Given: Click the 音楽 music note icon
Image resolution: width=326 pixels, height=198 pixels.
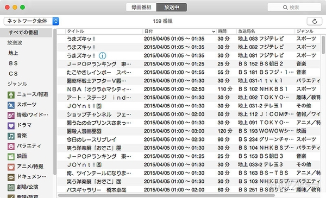Looking at the screenshot, I should (11, 136).
